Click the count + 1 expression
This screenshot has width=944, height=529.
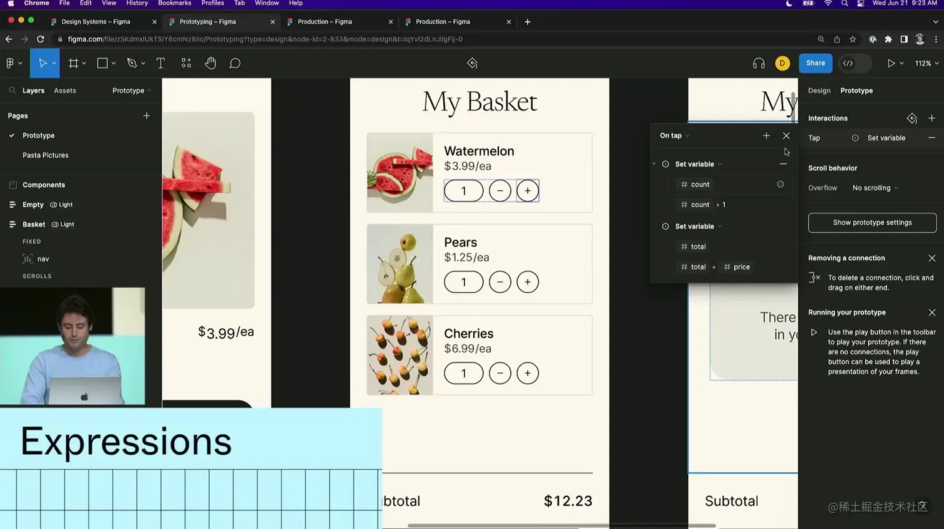[x=703, y=205]
